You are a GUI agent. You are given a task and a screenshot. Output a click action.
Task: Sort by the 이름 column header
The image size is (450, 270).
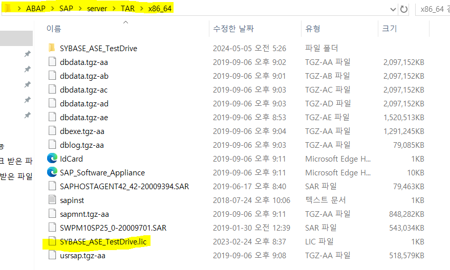pyautogui.click(x=54, y=29)
